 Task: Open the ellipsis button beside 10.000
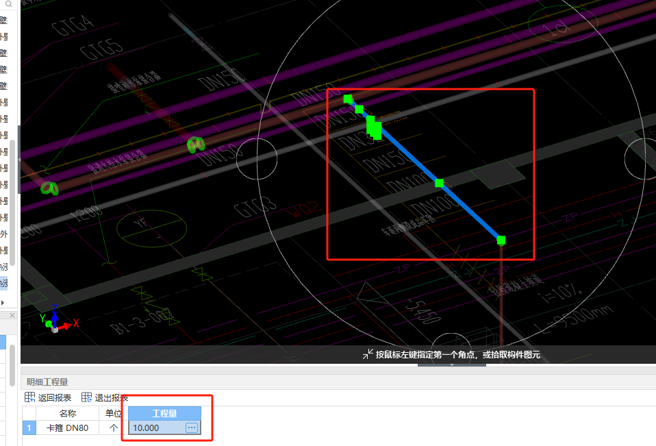[192, 428]
